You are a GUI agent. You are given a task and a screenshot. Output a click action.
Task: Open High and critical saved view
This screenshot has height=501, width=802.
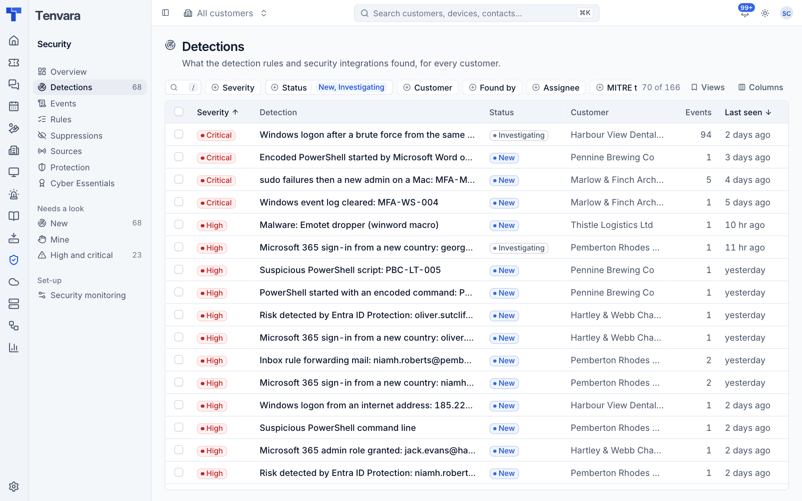tap(90, 255)
